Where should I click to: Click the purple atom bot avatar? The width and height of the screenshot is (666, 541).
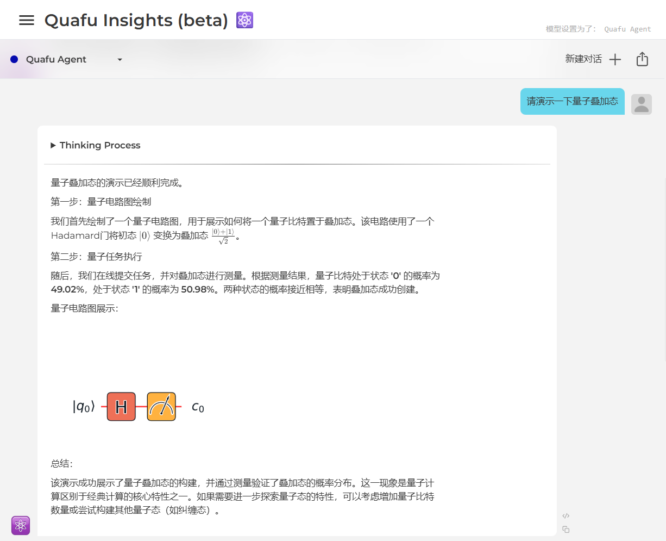point(21,525)
